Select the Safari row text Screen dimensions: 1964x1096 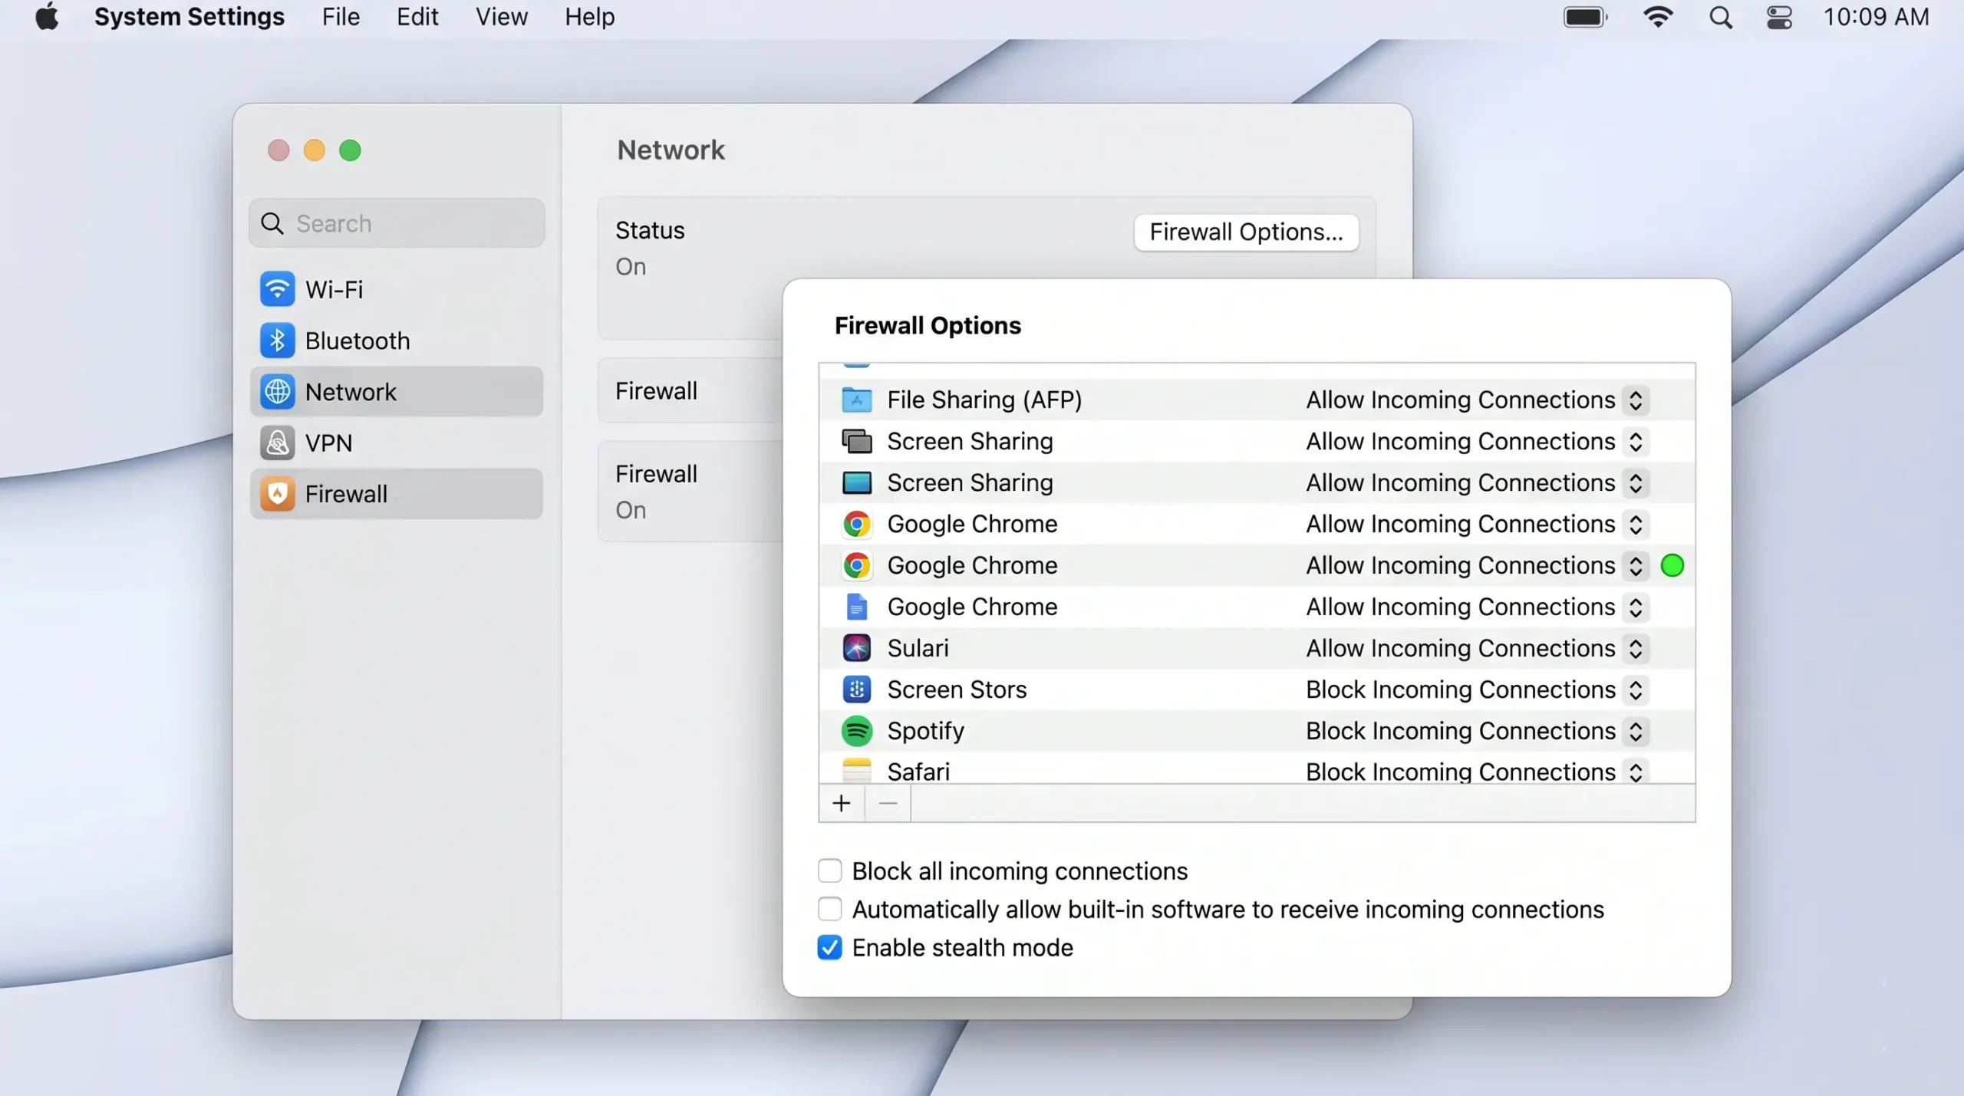(x=918, y=772)
